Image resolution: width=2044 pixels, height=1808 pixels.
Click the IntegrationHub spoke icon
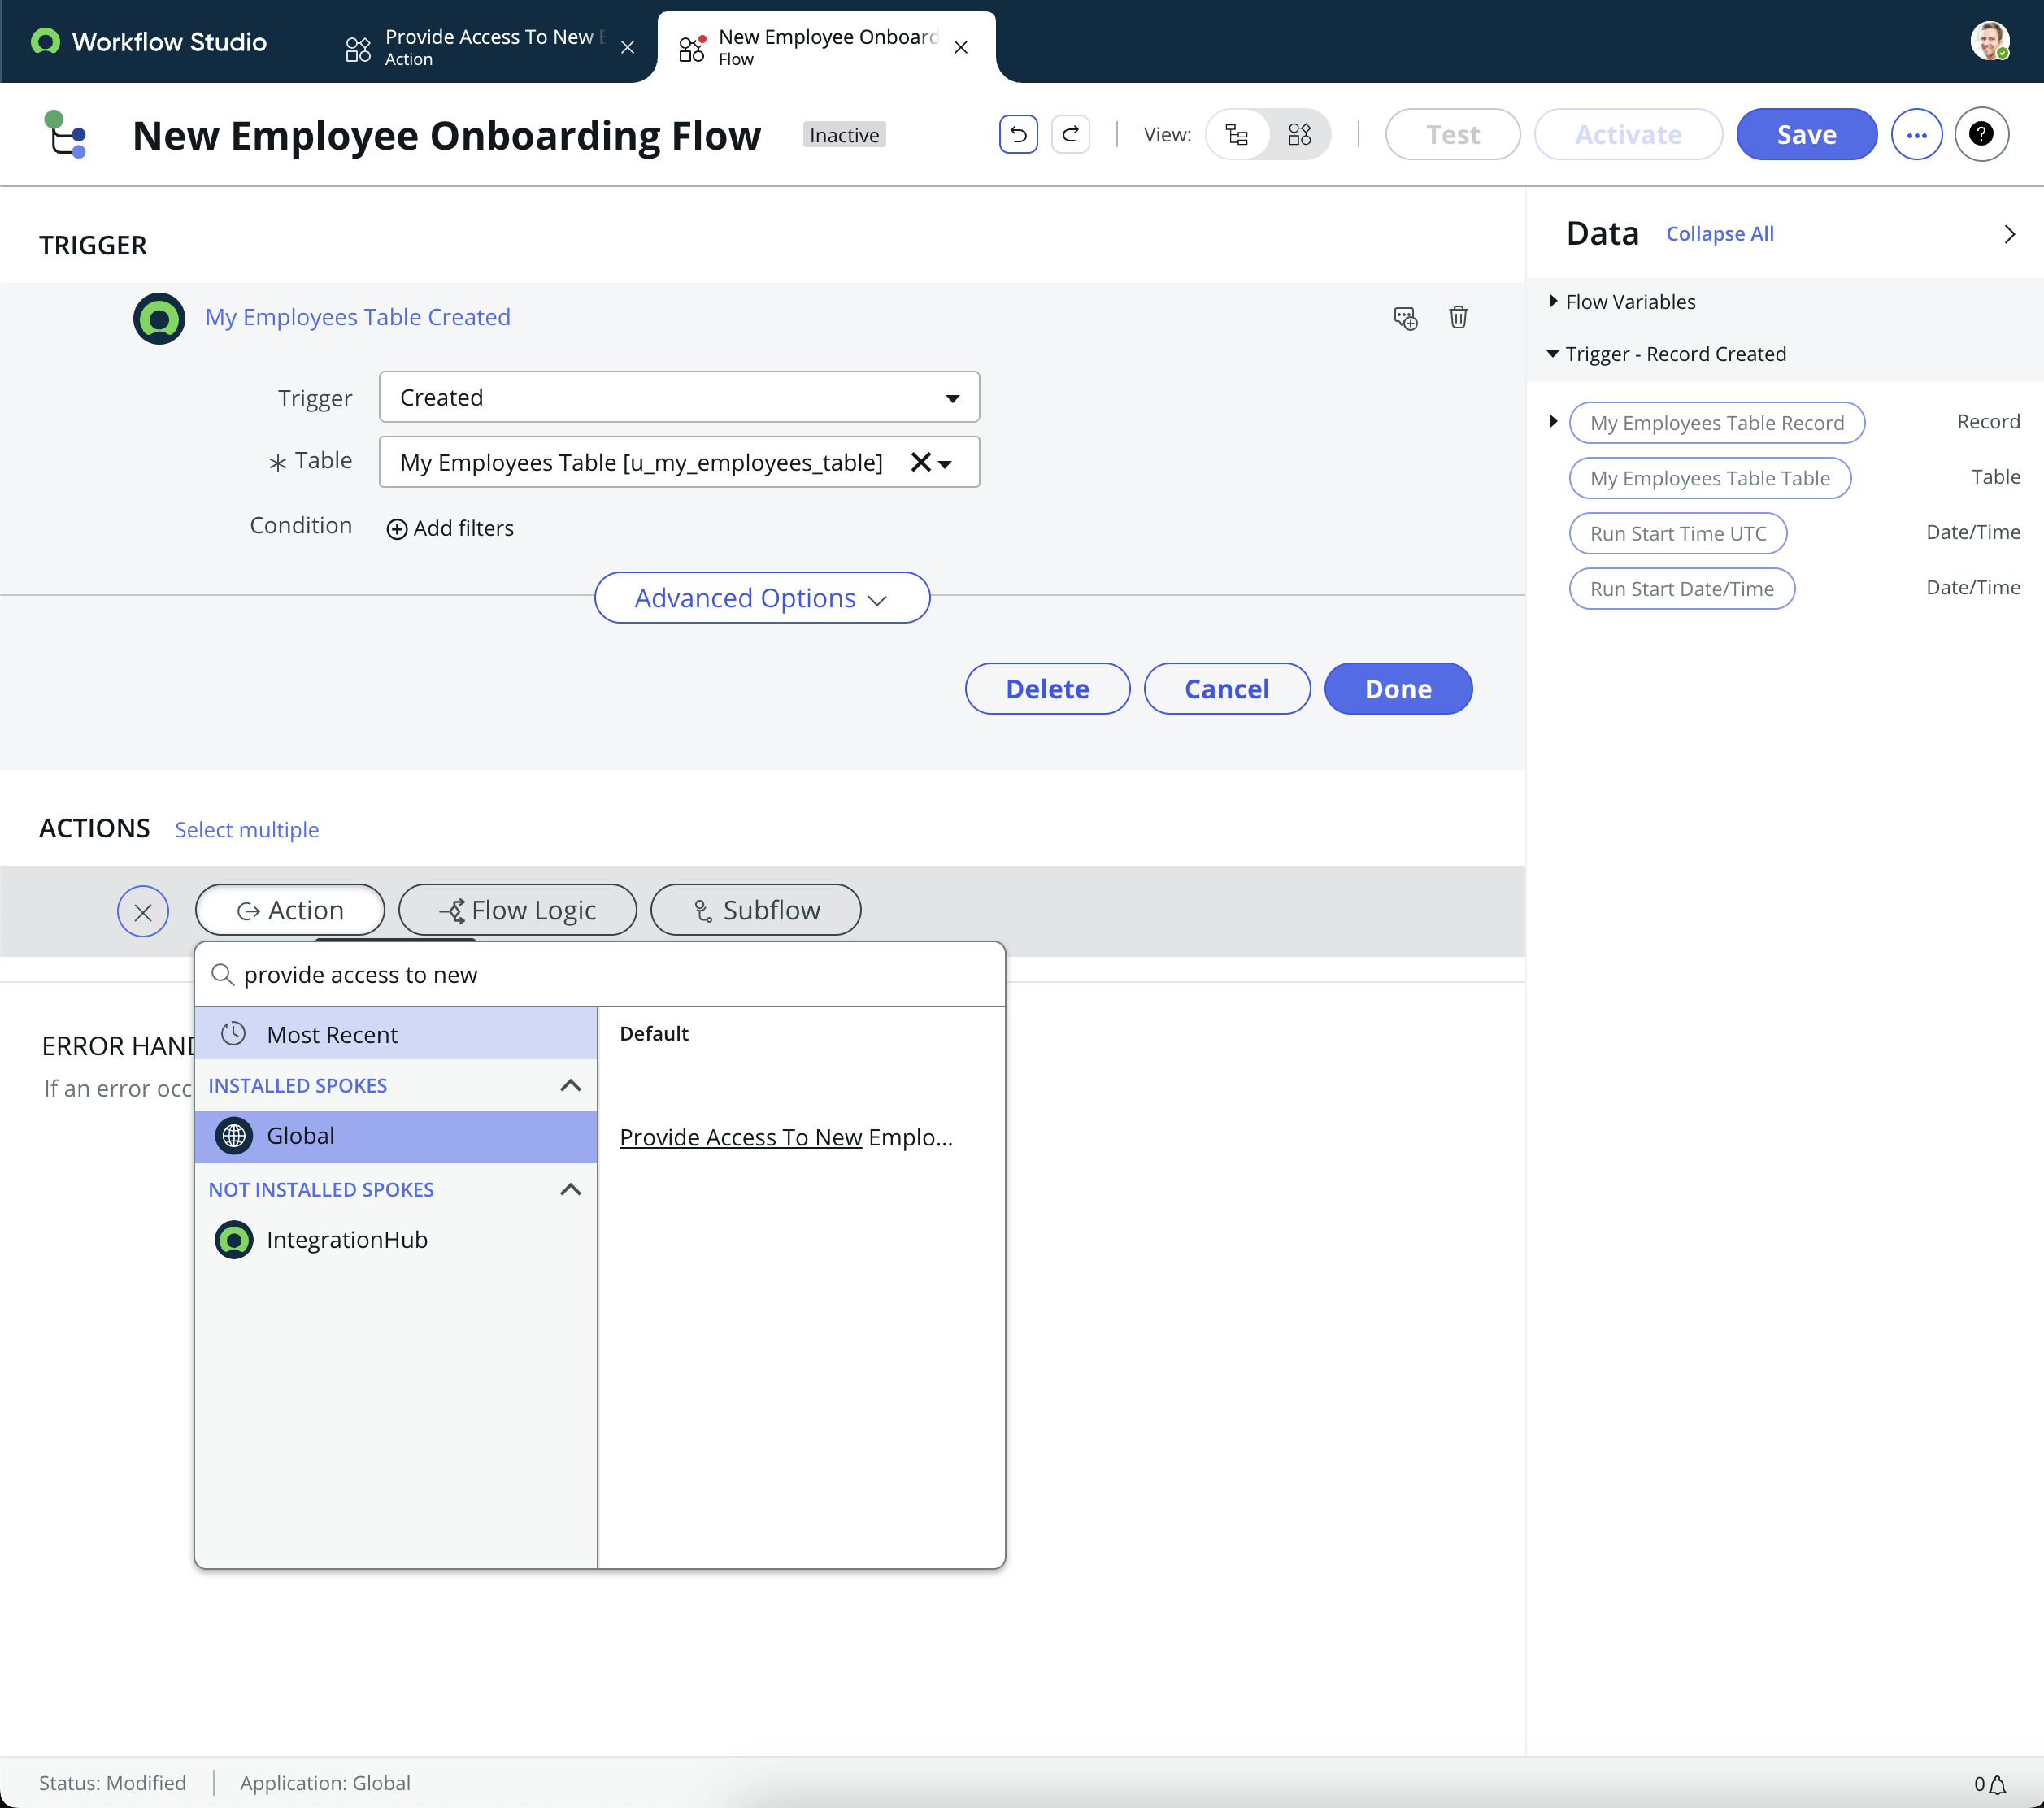[234, 1240]
